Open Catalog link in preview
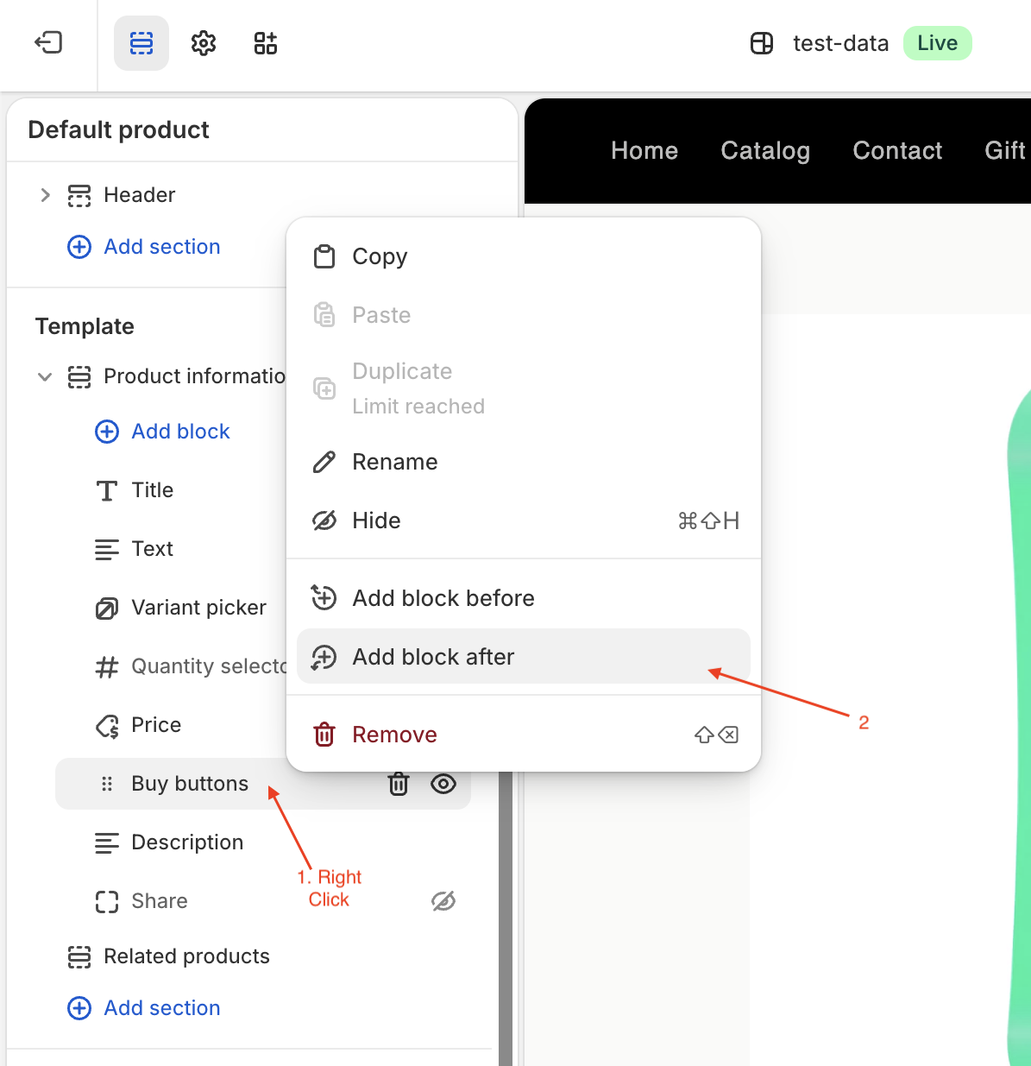The height and width of the screenshot is (1066, 1031). tap(765, 151)
